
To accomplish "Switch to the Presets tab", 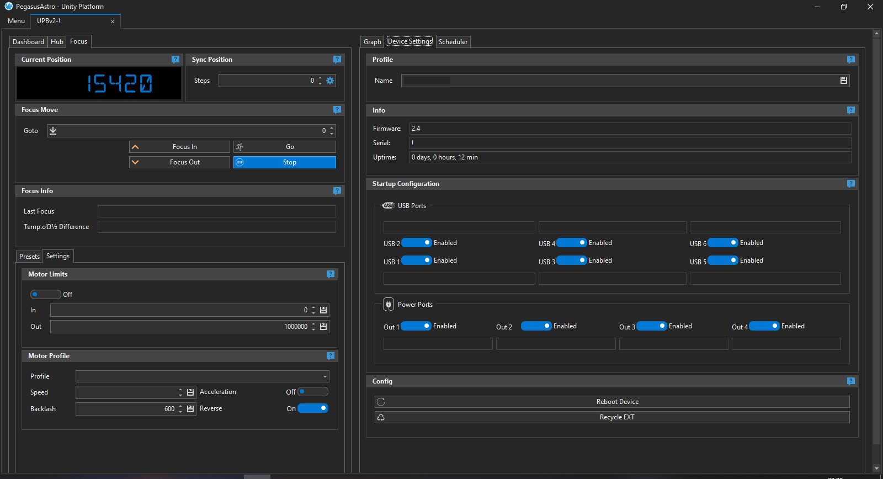I will click(29, 257).
